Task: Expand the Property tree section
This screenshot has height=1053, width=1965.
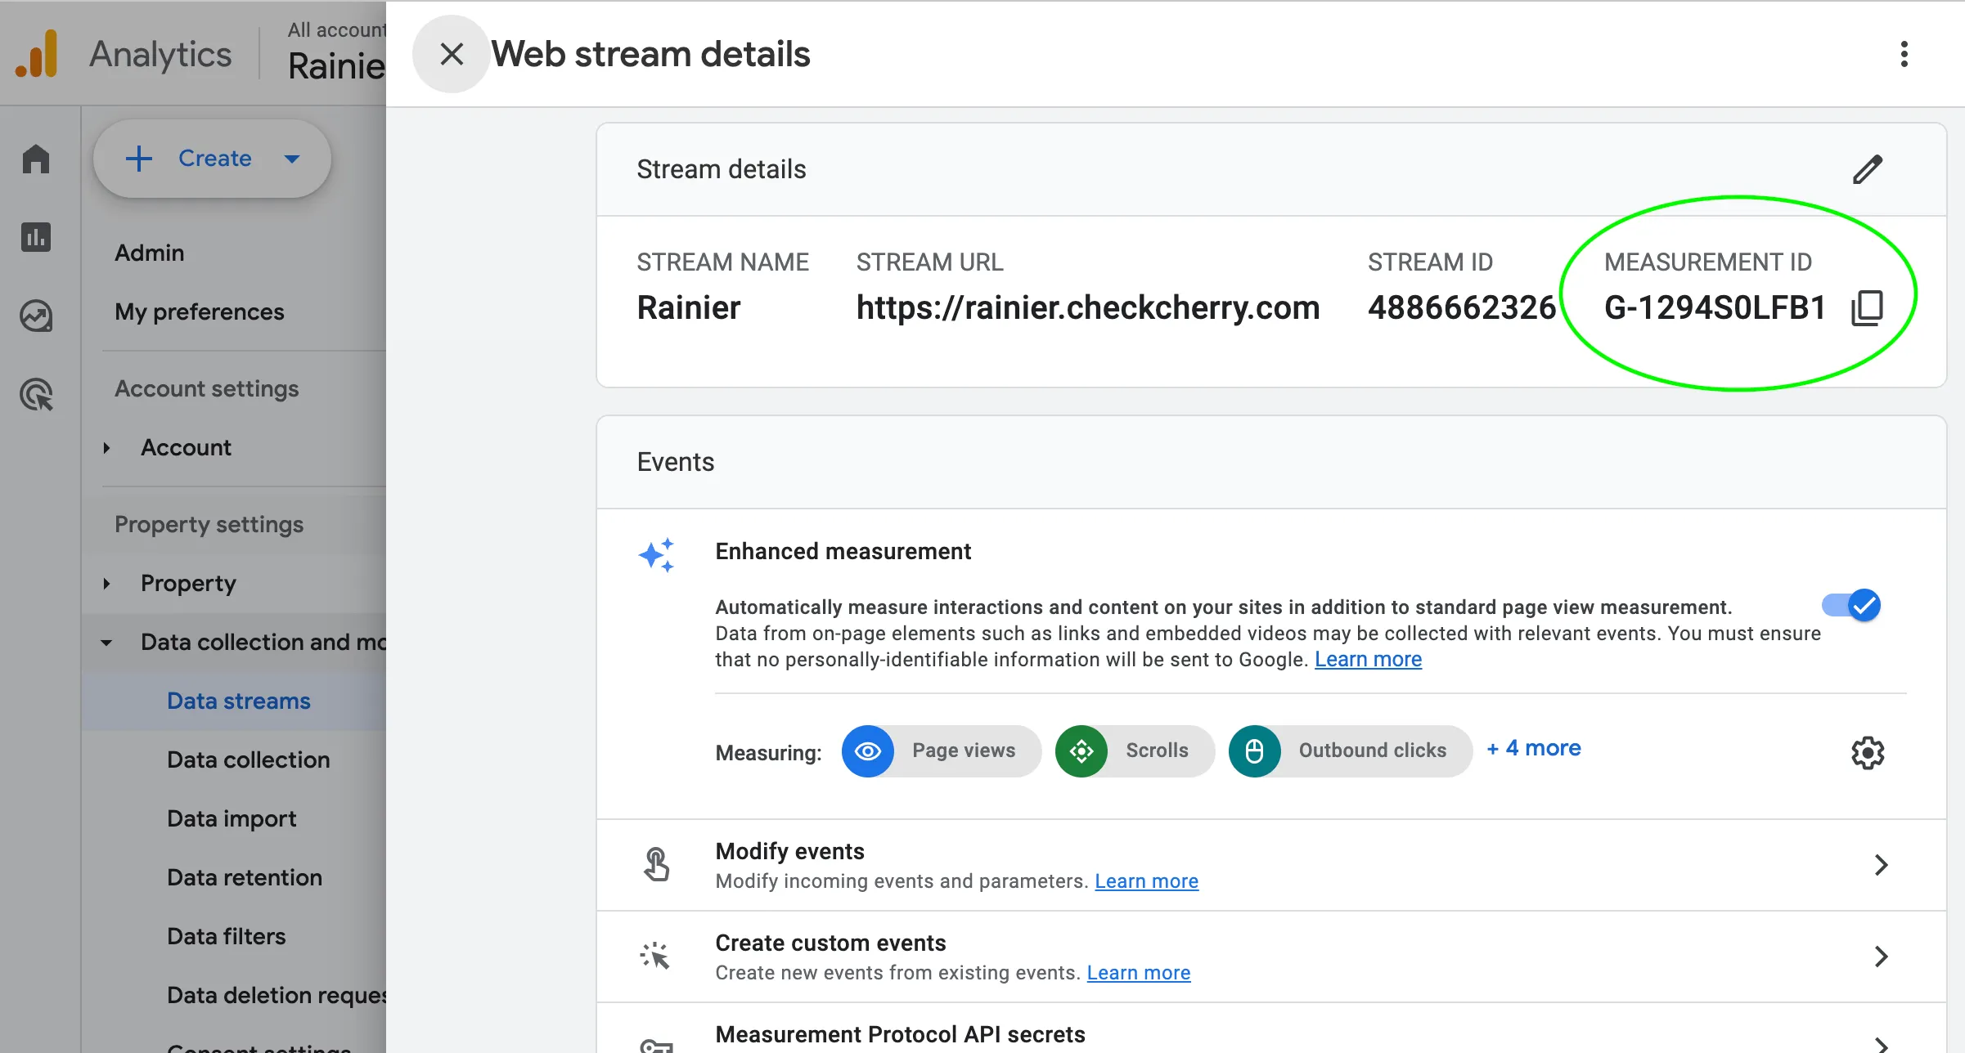Action: 106,584
